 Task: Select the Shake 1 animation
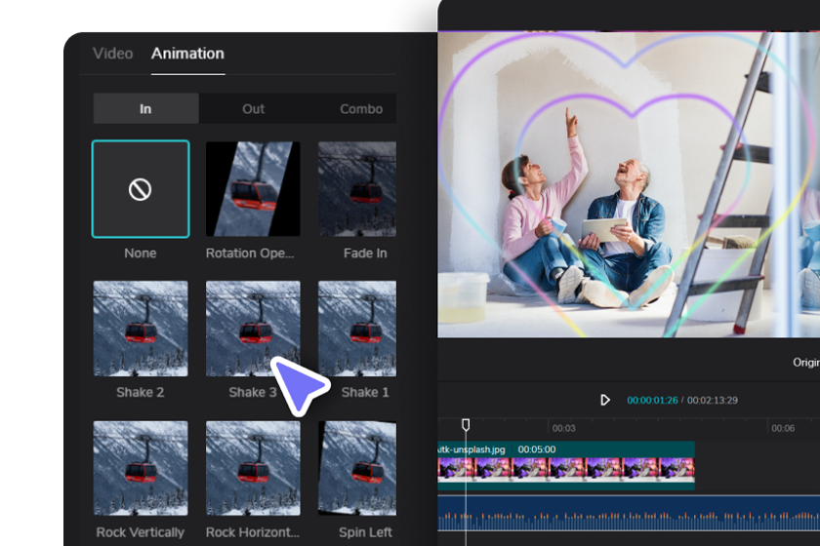(x=357, y=329)
